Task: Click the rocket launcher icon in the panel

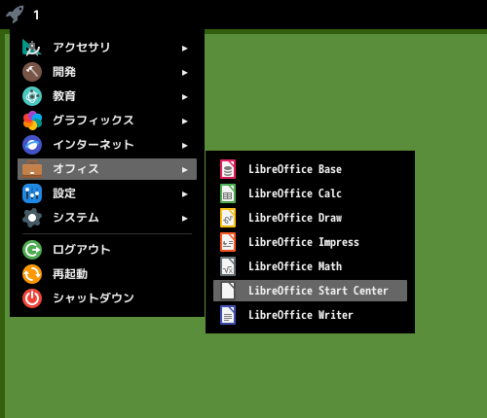Action: click(x=15, y=15)
